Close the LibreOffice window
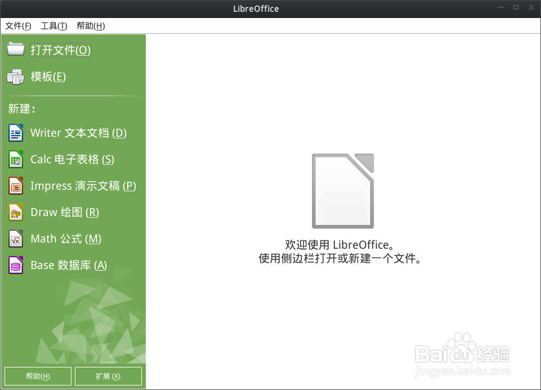541x390 pixels. point(531,7)
